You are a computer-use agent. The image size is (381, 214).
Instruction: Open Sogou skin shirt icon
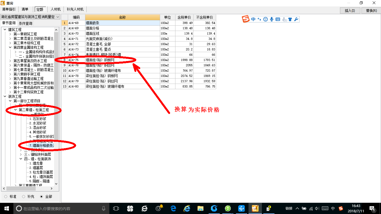coord(290,19)
